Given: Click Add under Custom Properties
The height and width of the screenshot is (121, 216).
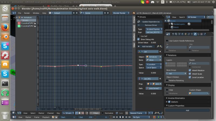Looking at the screenshot, I should [187, 110].
